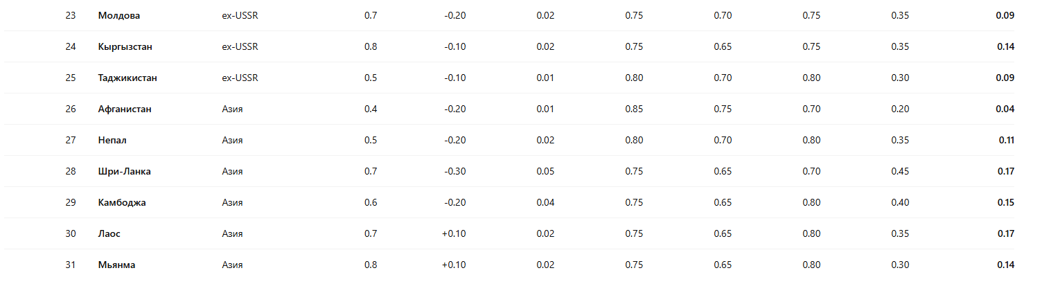This screenshot has width=1051, height=293.
Task: Select the -0.30 value for Шри-Ланка
Action: [x=455, y=171]
